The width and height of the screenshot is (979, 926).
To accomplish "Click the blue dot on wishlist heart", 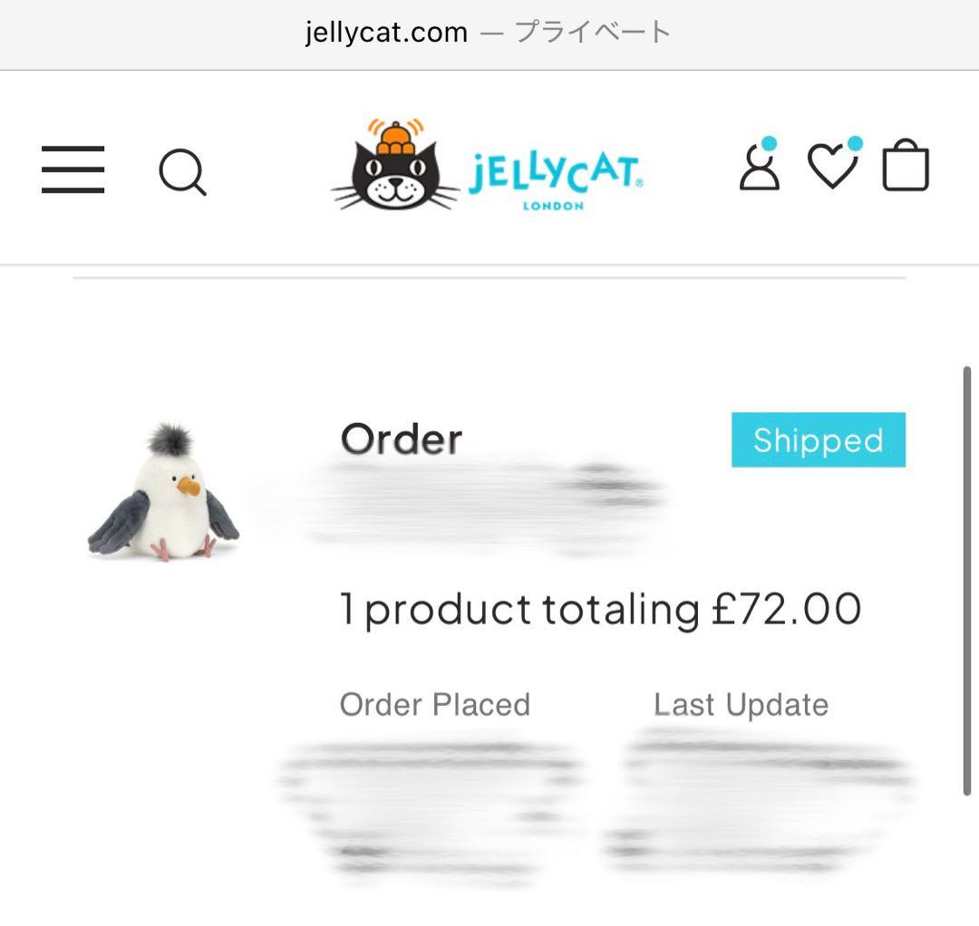I will [x=855, y=143].
